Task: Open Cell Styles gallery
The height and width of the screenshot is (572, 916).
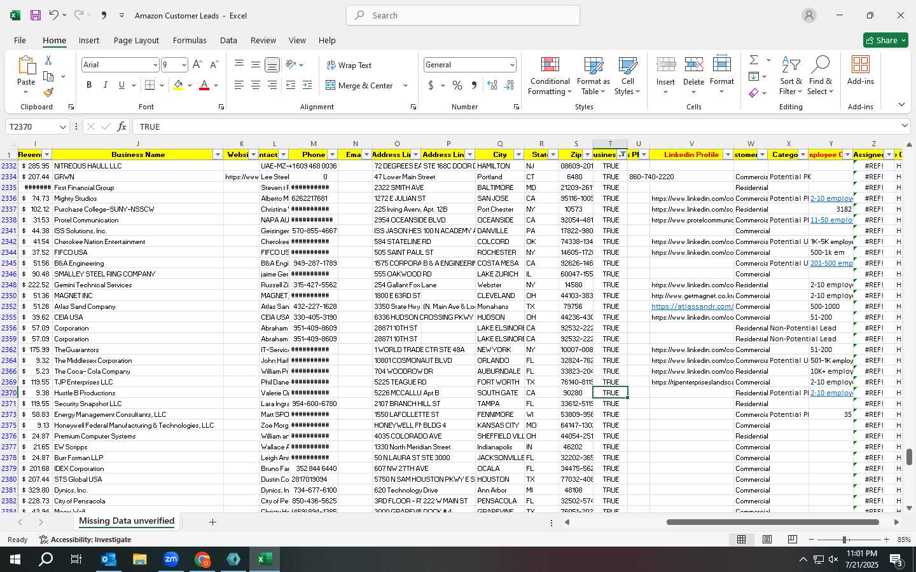Action: pos(627,76)
